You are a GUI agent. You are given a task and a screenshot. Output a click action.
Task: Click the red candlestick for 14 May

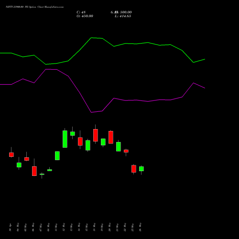click(x=80, y=141)
